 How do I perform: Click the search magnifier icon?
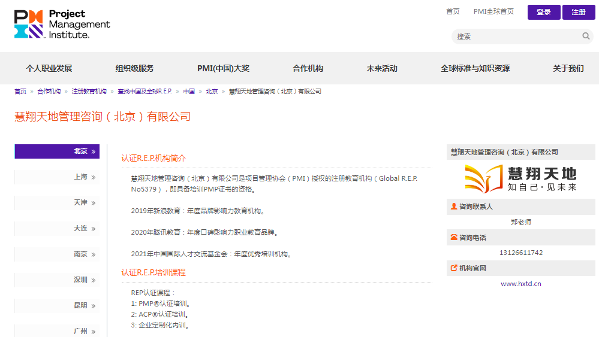point(586,36)
